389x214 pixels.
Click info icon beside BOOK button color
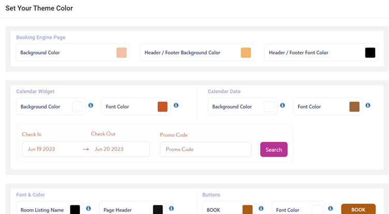(x=261, y=208)
